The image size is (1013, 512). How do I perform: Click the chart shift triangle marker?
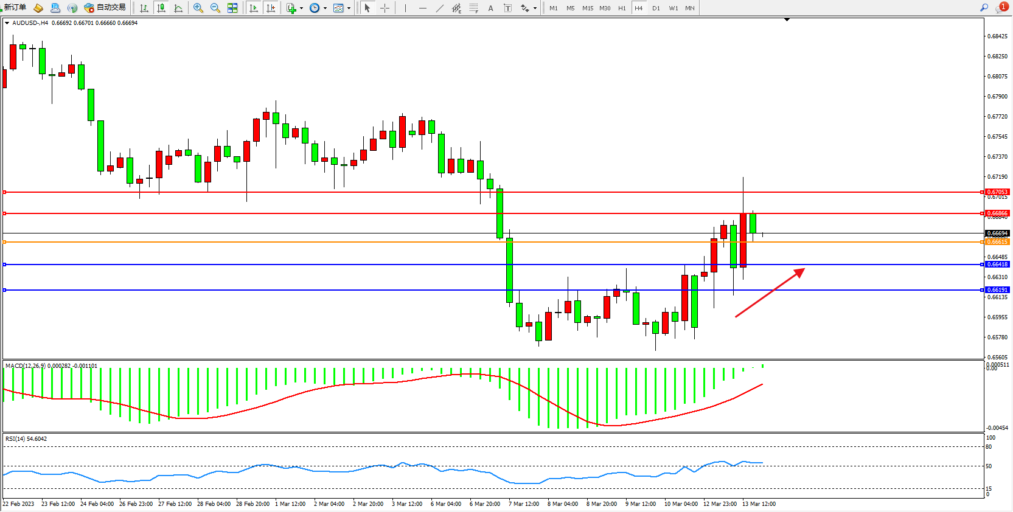point(787,20)
